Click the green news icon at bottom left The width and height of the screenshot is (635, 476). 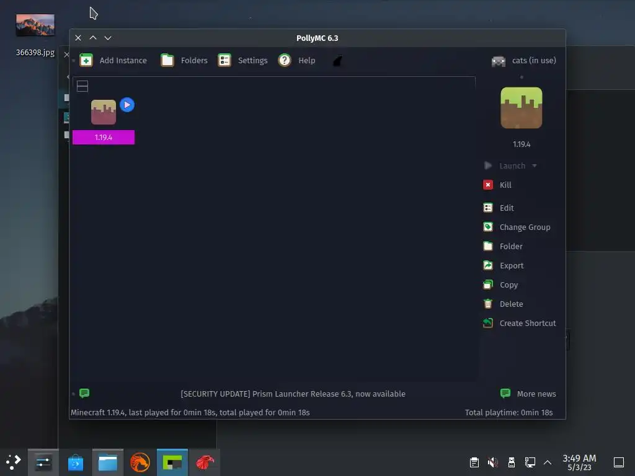point(84,393)
